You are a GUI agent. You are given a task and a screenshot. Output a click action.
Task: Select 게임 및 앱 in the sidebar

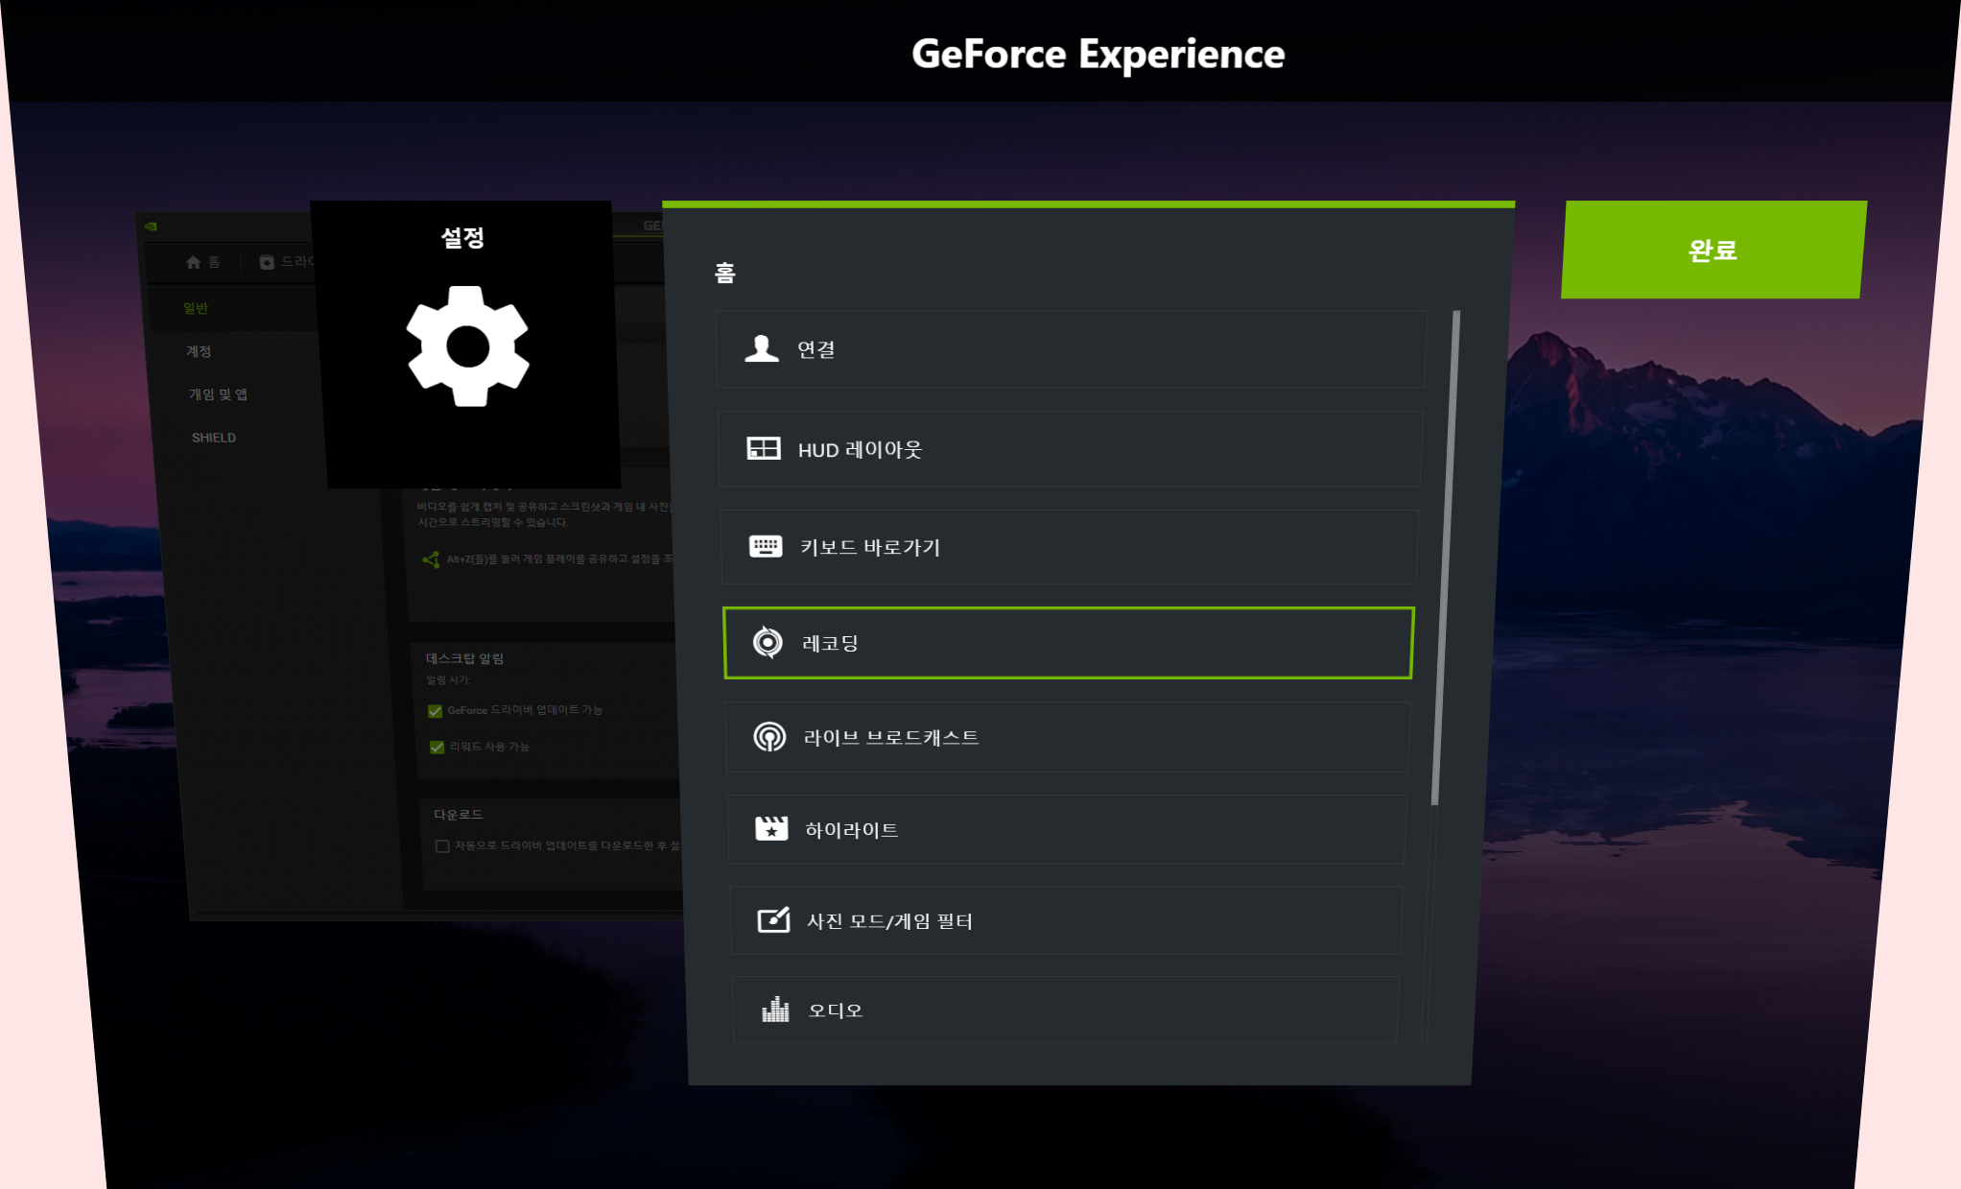(x=218, y=394)
